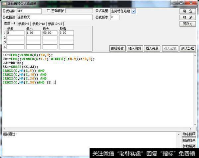Switch to the 参数5-8 tab
This screenshot has width=199, height=158.
24,24
